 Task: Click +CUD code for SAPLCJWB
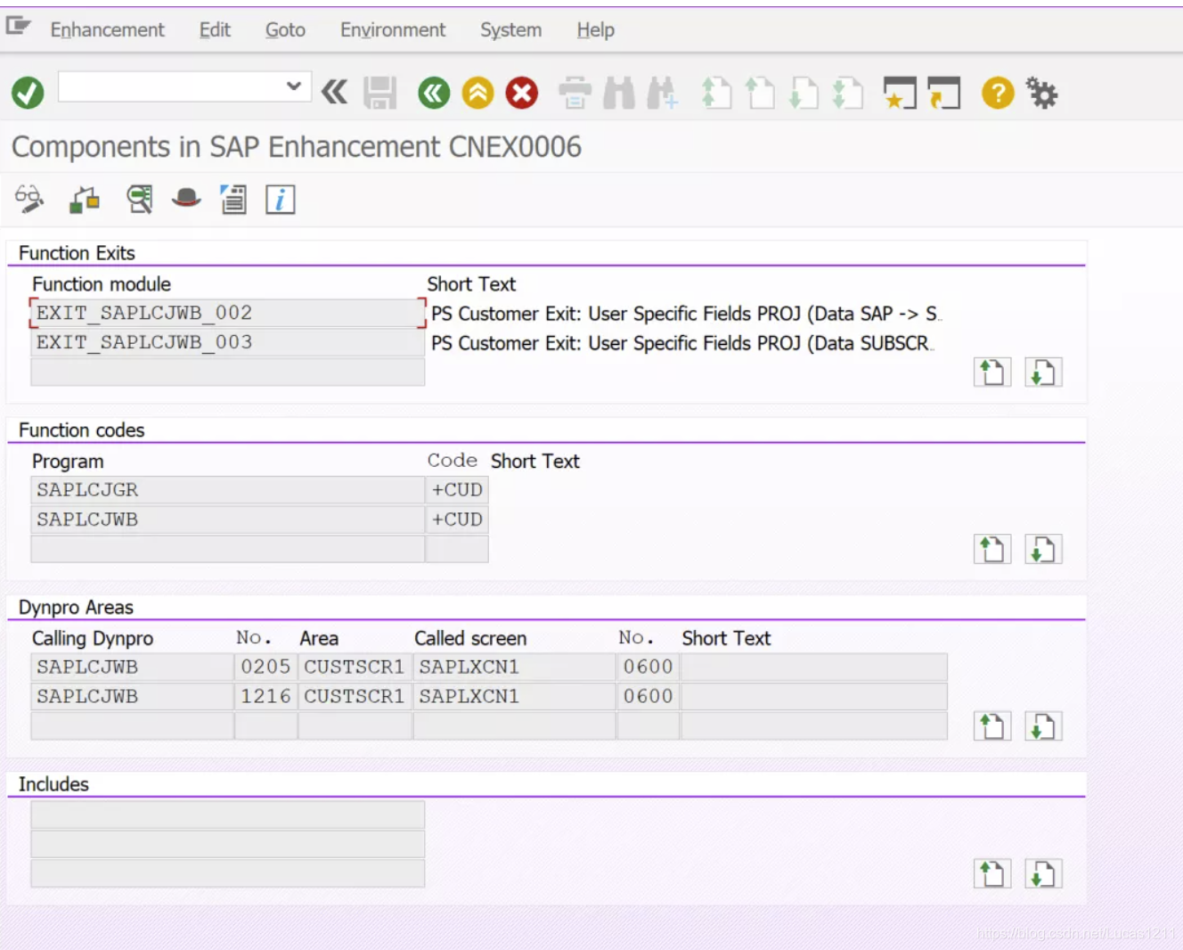point(457,519)
